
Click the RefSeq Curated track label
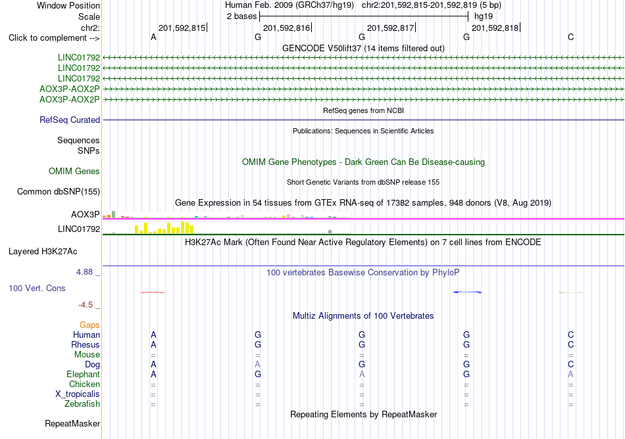(69, 120)
